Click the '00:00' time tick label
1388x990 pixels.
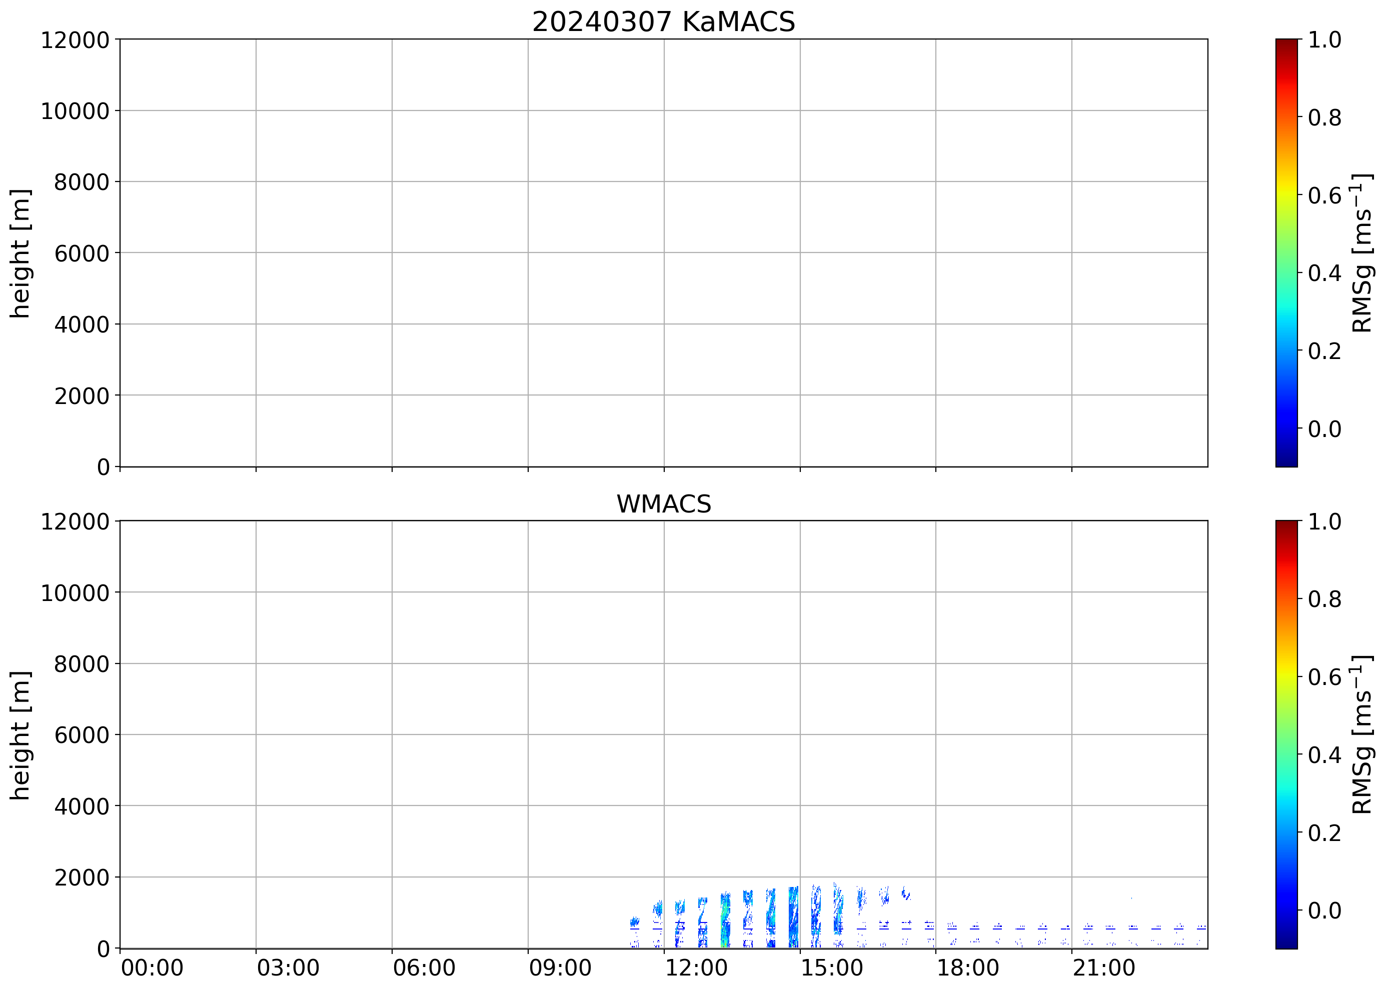pos(152,968)
